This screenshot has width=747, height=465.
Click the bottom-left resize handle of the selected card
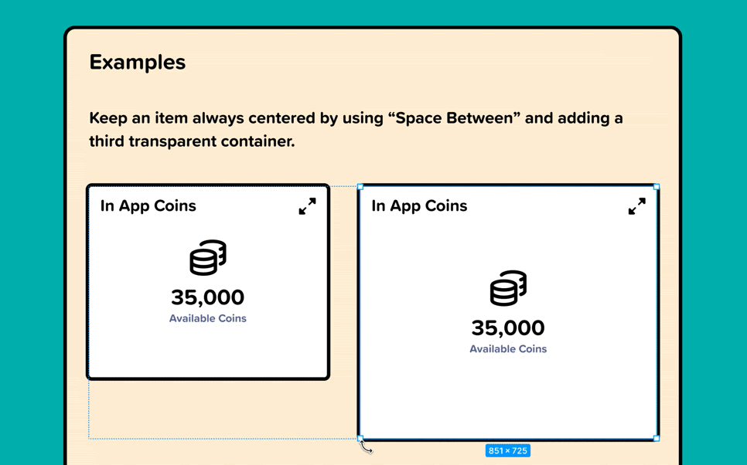coord(360,438)
